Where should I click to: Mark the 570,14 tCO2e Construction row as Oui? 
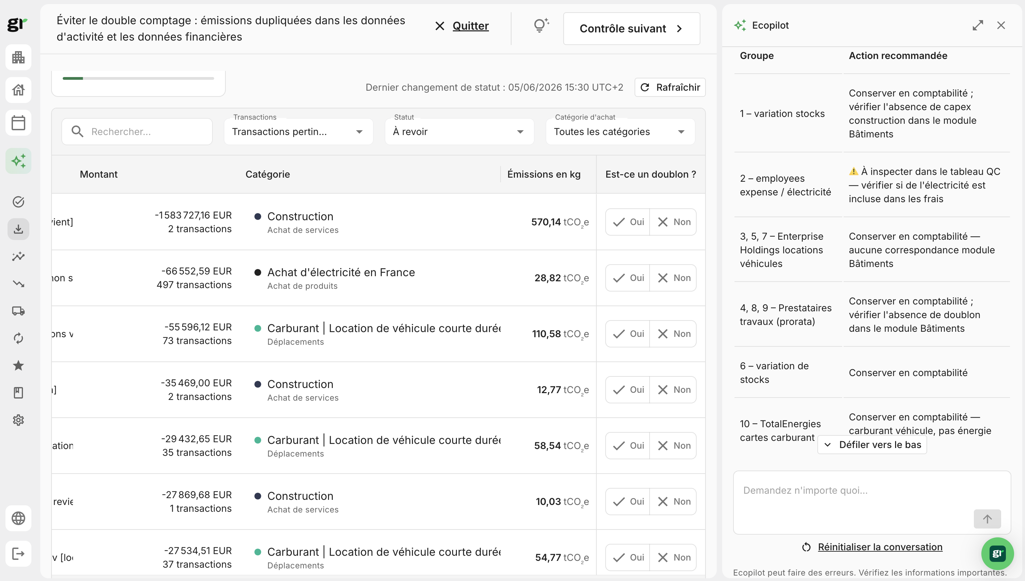point(628,222)
